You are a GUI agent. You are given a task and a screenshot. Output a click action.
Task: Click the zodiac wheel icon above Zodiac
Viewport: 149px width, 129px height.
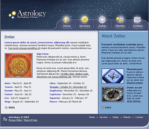point(102,20)
